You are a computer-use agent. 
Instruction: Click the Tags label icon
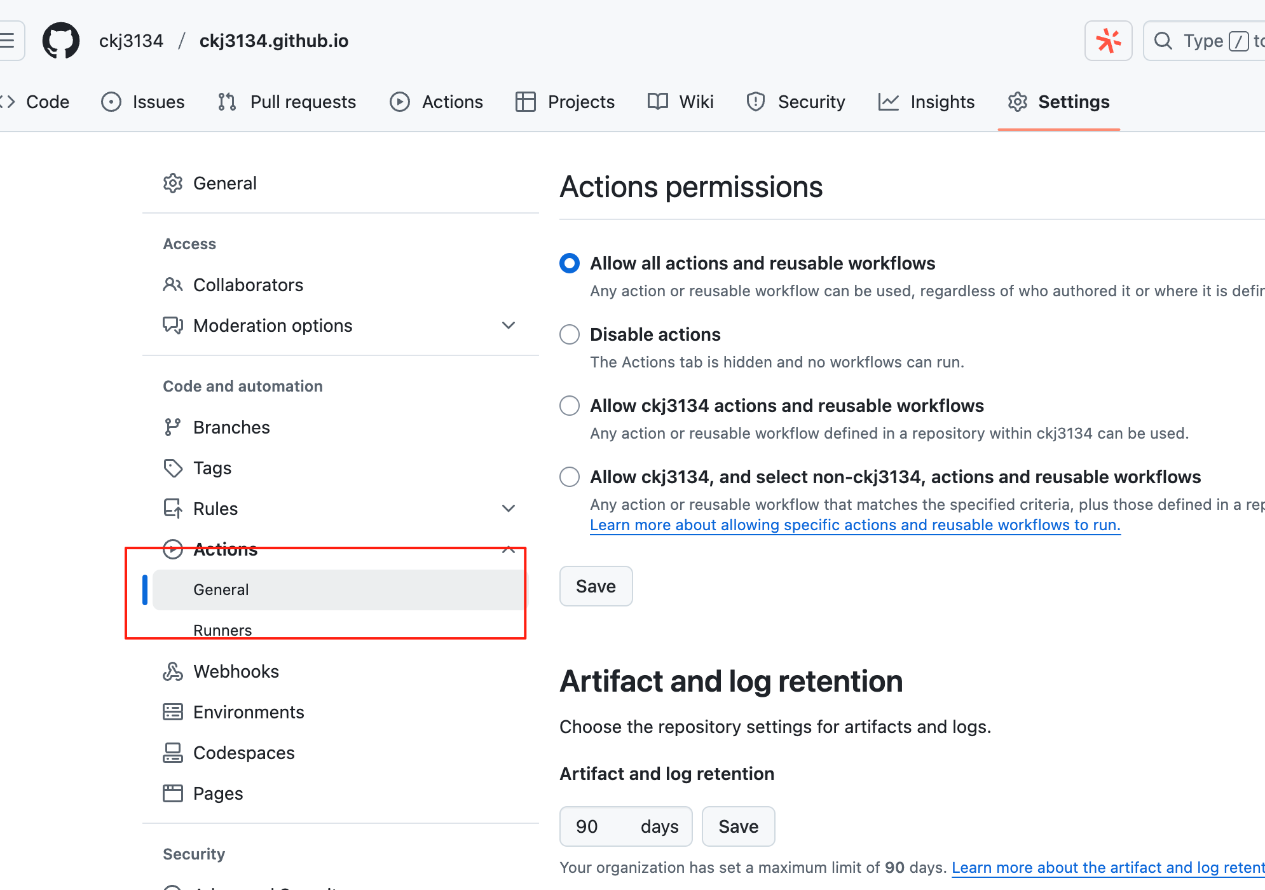[x=173, y=468]
